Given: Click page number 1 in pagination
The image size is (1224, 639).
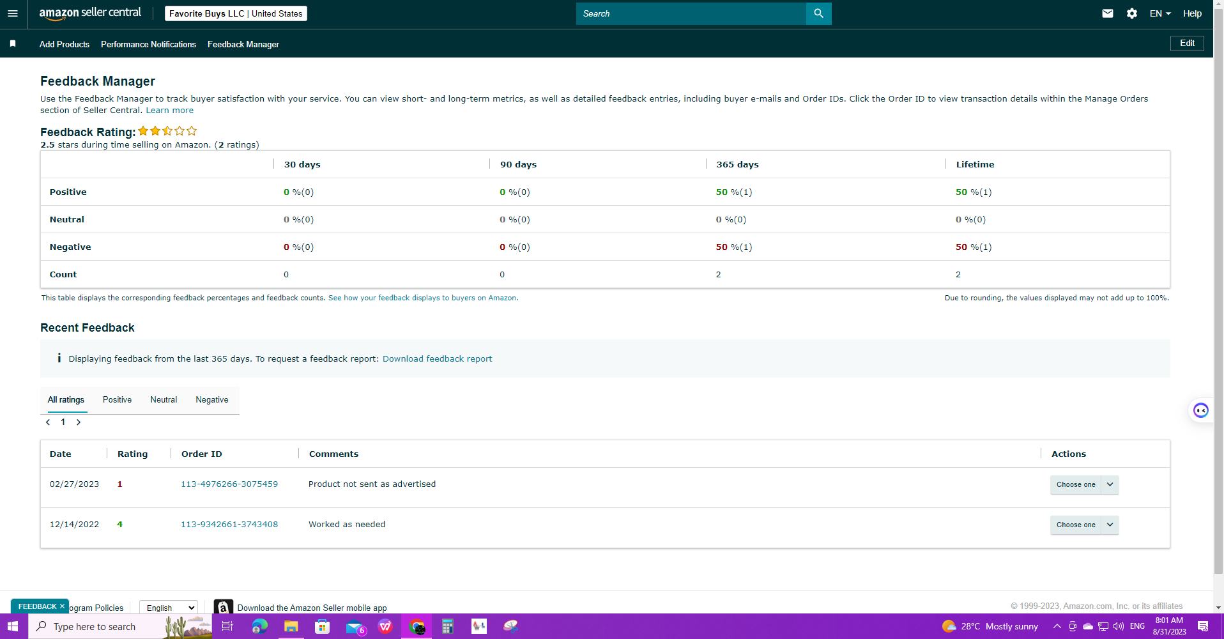Looking at the screenshot, I should pyautogui.click(x=63, y=422).
